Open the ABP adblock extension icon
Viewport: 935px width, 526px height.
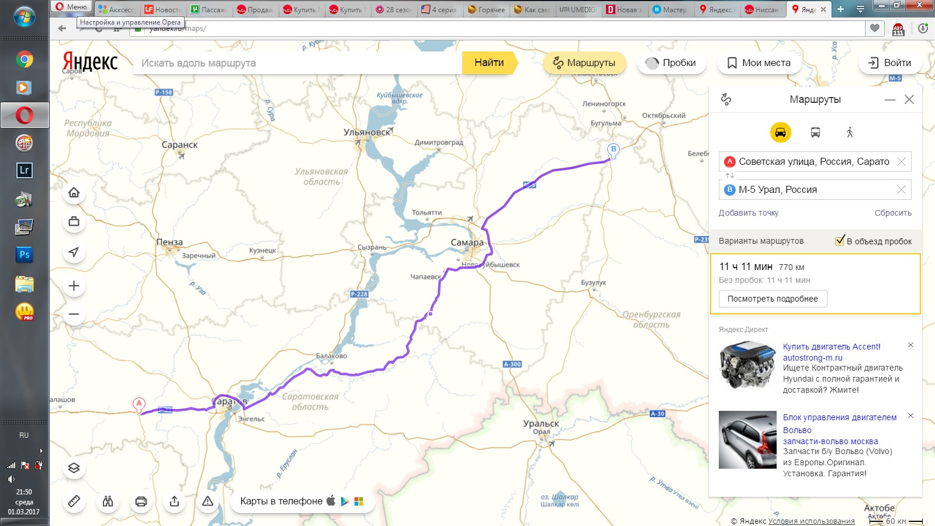coord(898,29)
